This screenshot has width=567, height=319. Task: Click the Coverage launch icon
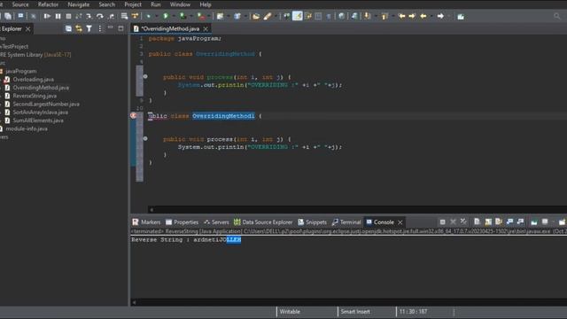click(183, 16)
